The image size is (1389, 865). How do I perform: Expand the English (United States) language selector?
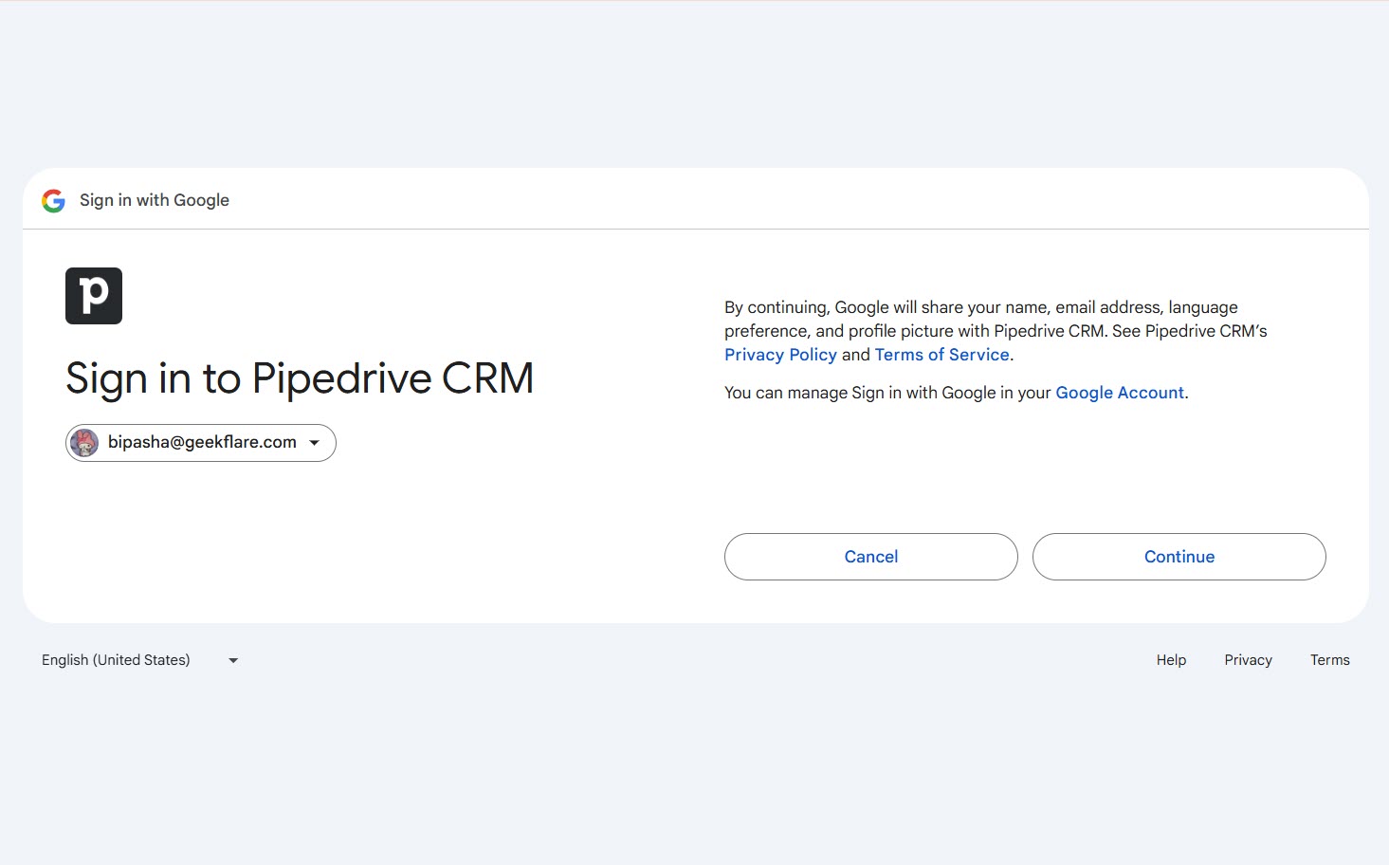[140, 660]
